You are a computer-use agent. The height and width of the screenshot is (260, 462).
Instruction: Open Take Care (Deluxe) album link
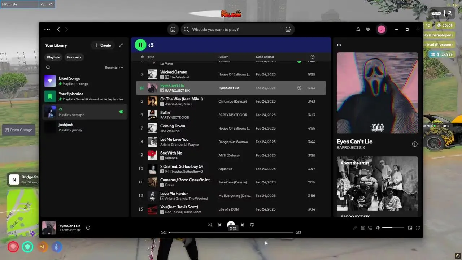pos(232,182)
